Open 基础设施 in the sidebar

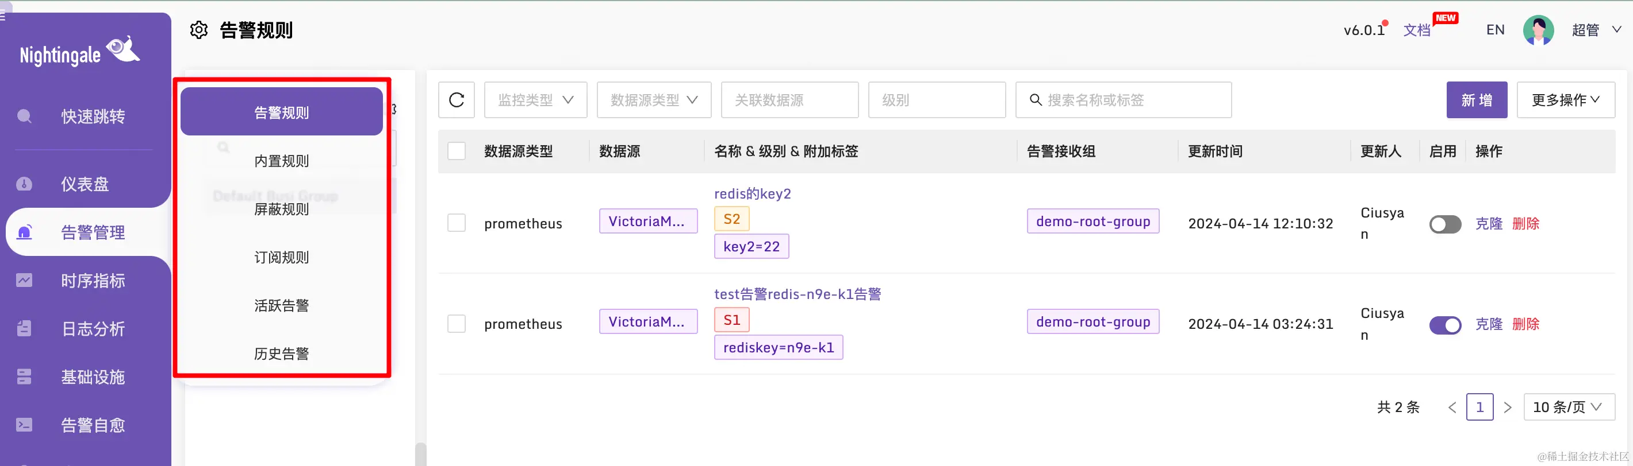(x=93, y=377)
